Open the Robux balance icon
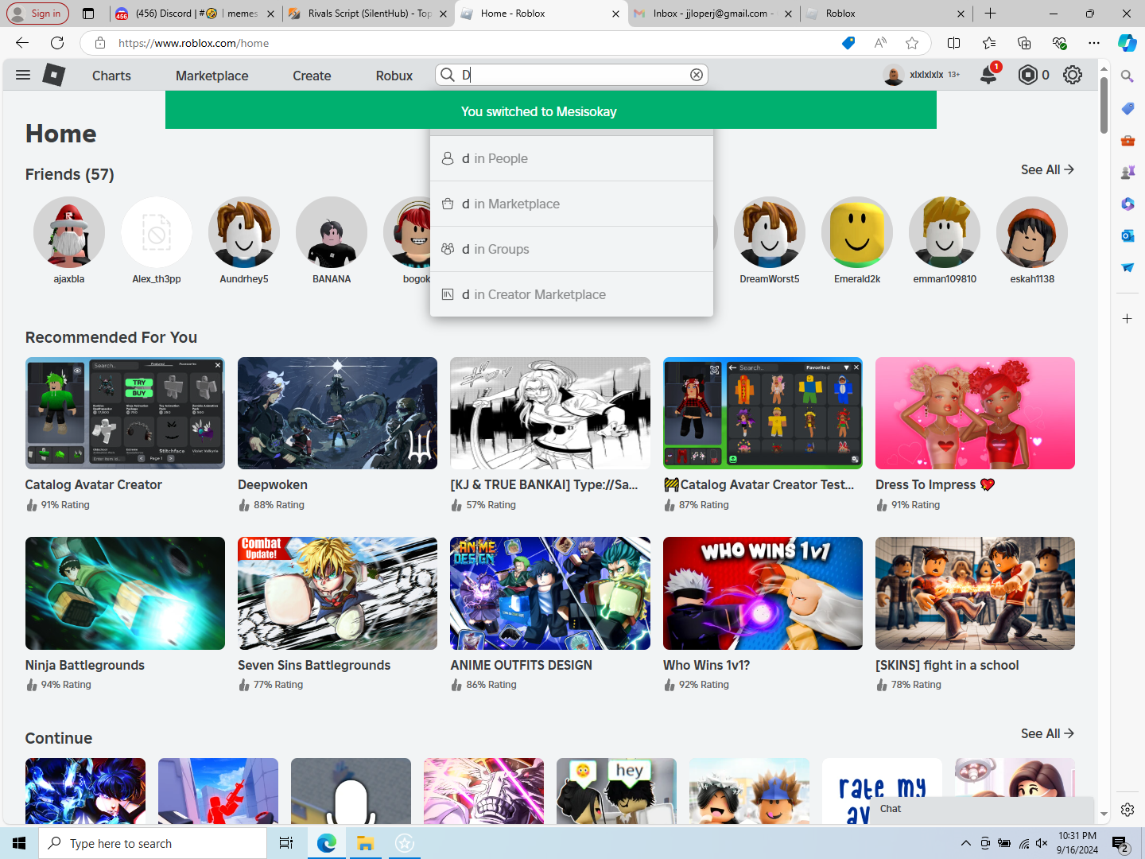 click(1028, 75)
